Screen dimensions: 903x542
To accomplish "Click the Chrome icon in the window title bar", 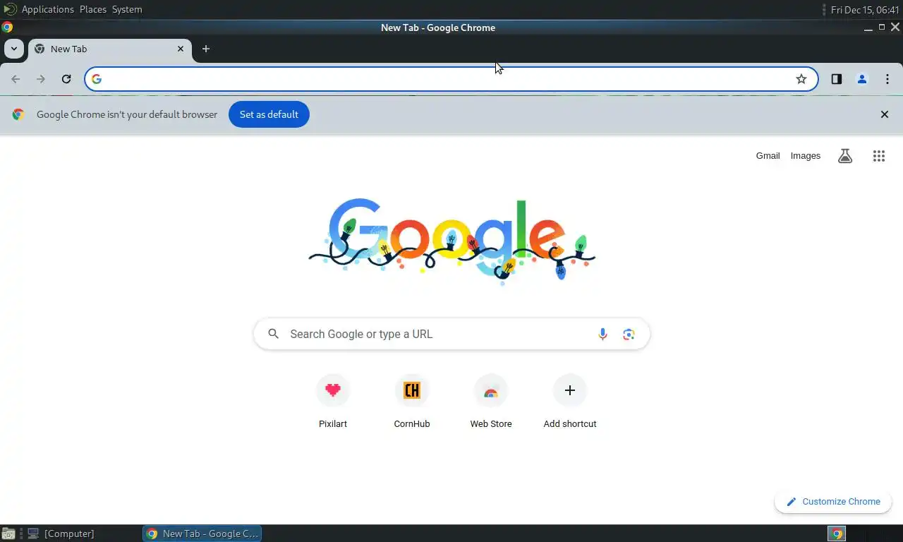I will (7, 28).
